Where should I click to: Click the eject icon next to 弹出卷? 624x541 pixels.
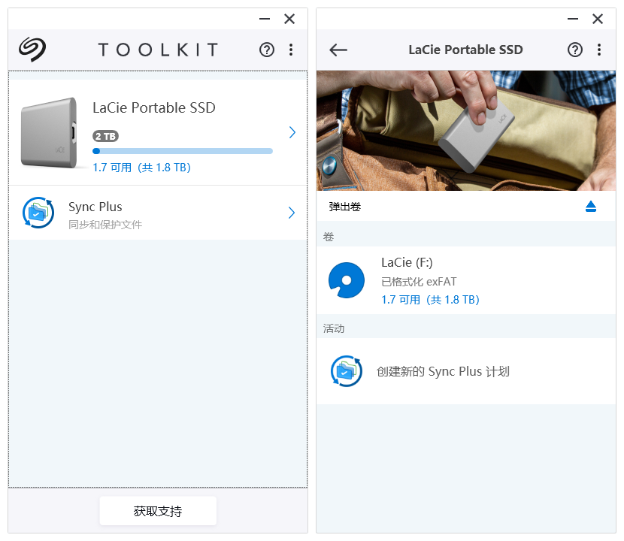pyautogui.click(x=591, y=206)
